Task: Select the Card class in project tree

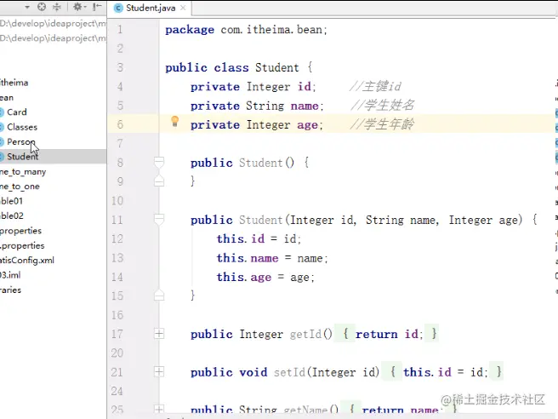Action: coord(17,112)
